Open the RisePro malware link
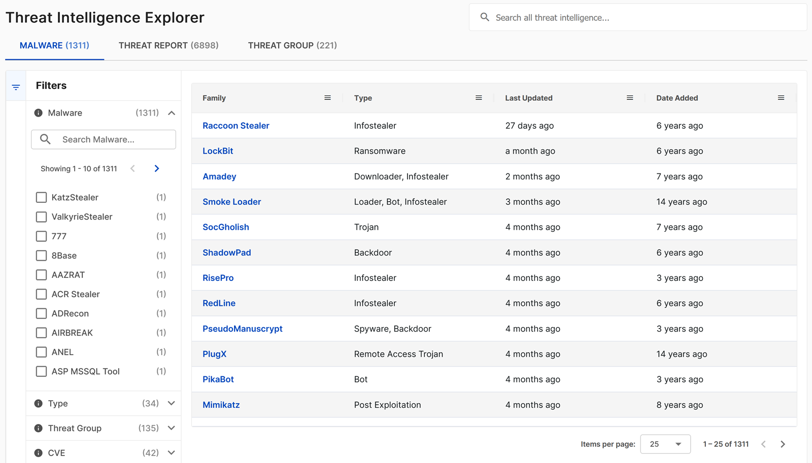Screen dimensions: 812x463 point(218,278)
